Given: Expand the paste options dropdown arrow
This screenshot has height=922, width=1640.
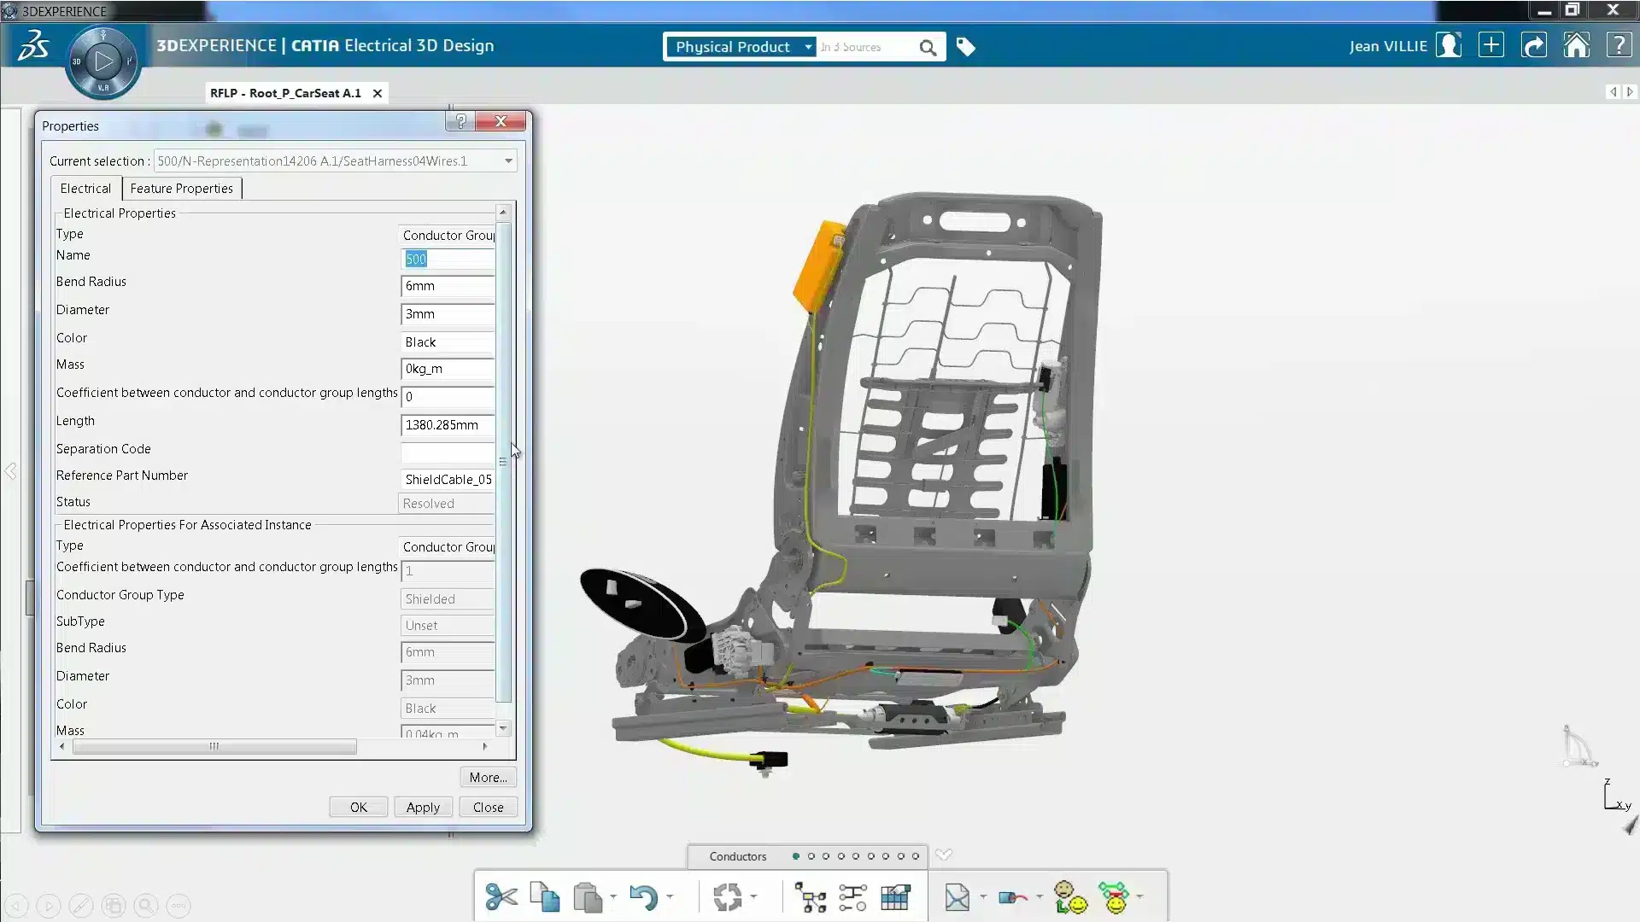Looking at the screenshot, I should pyautogui.click(x=613, y=898).
